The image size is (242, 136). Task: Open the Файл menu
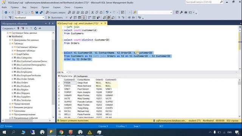pos(4,7)
